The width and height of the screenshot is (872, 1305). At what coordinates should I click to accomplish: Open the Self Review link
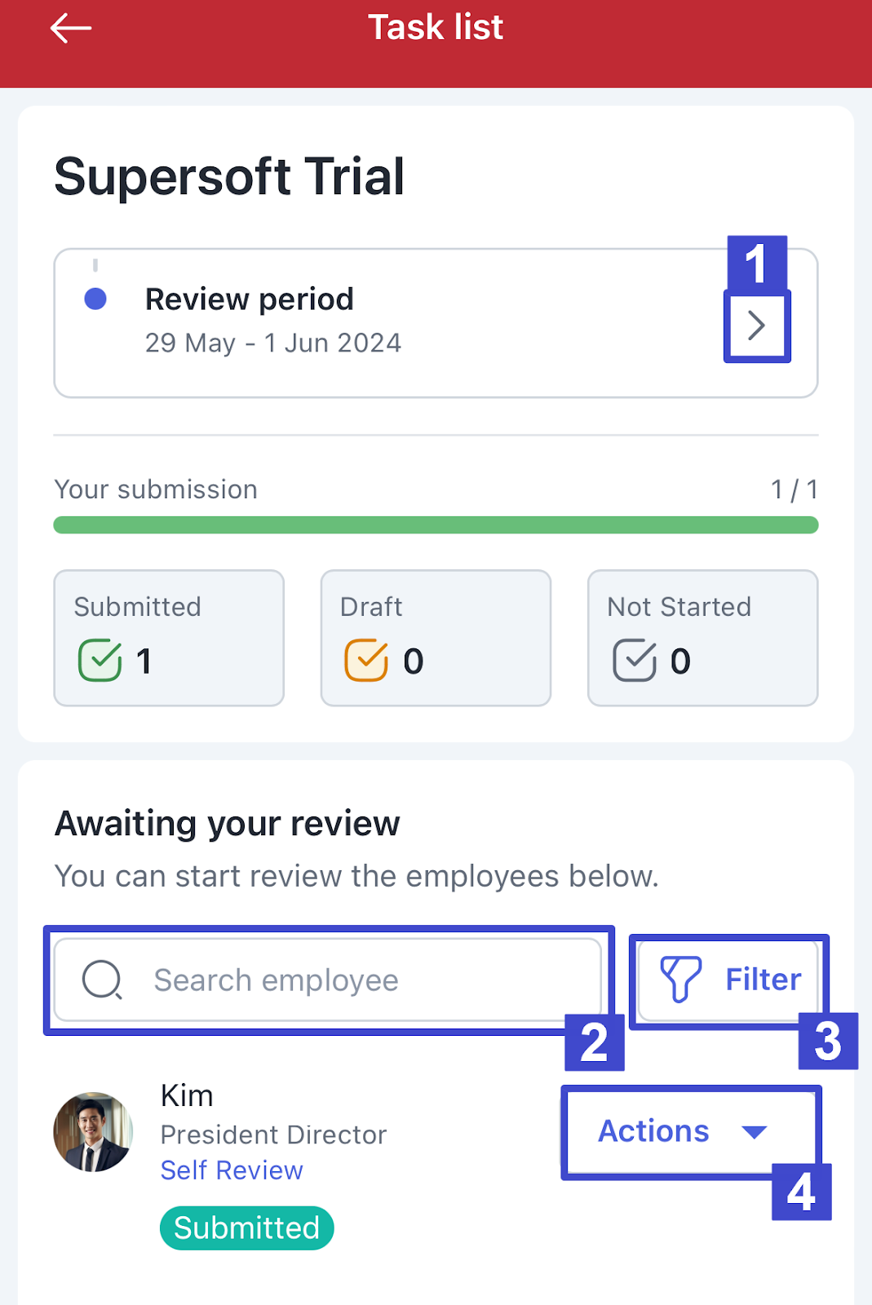232,1170
